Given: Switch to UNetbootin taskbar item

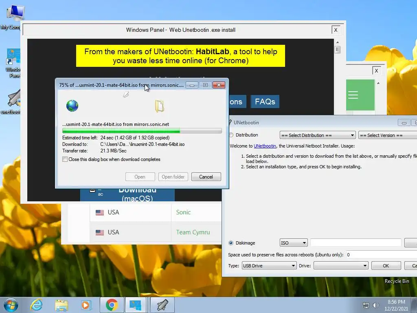Looking at the screenshot, I should point(162,305).
